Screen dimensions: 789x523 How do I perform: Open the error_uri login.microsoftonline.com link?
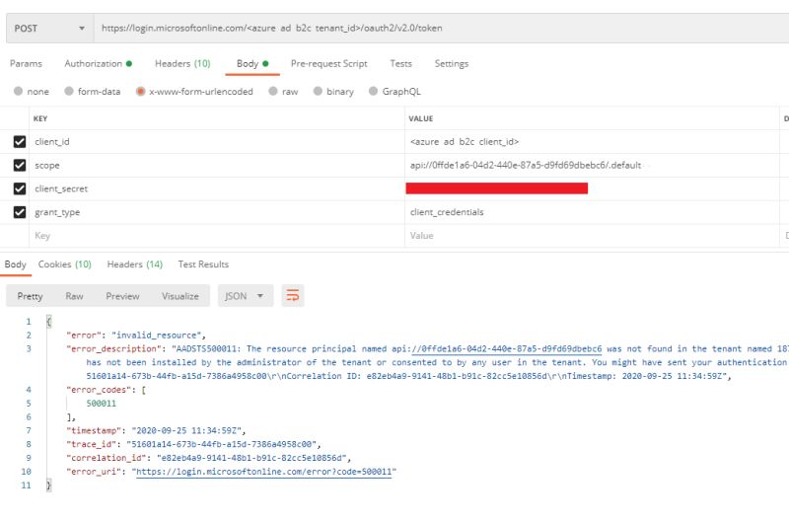pos(263,472)
